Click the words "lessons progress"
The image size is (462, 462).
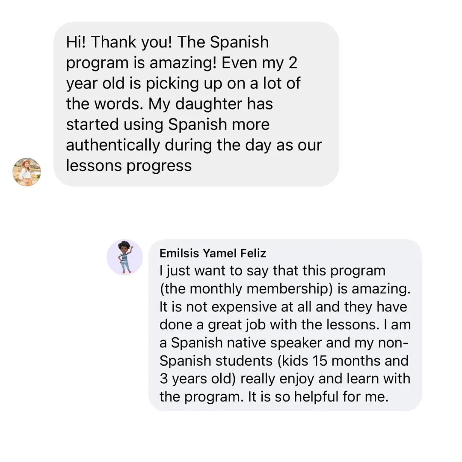[x=129, y=166]
